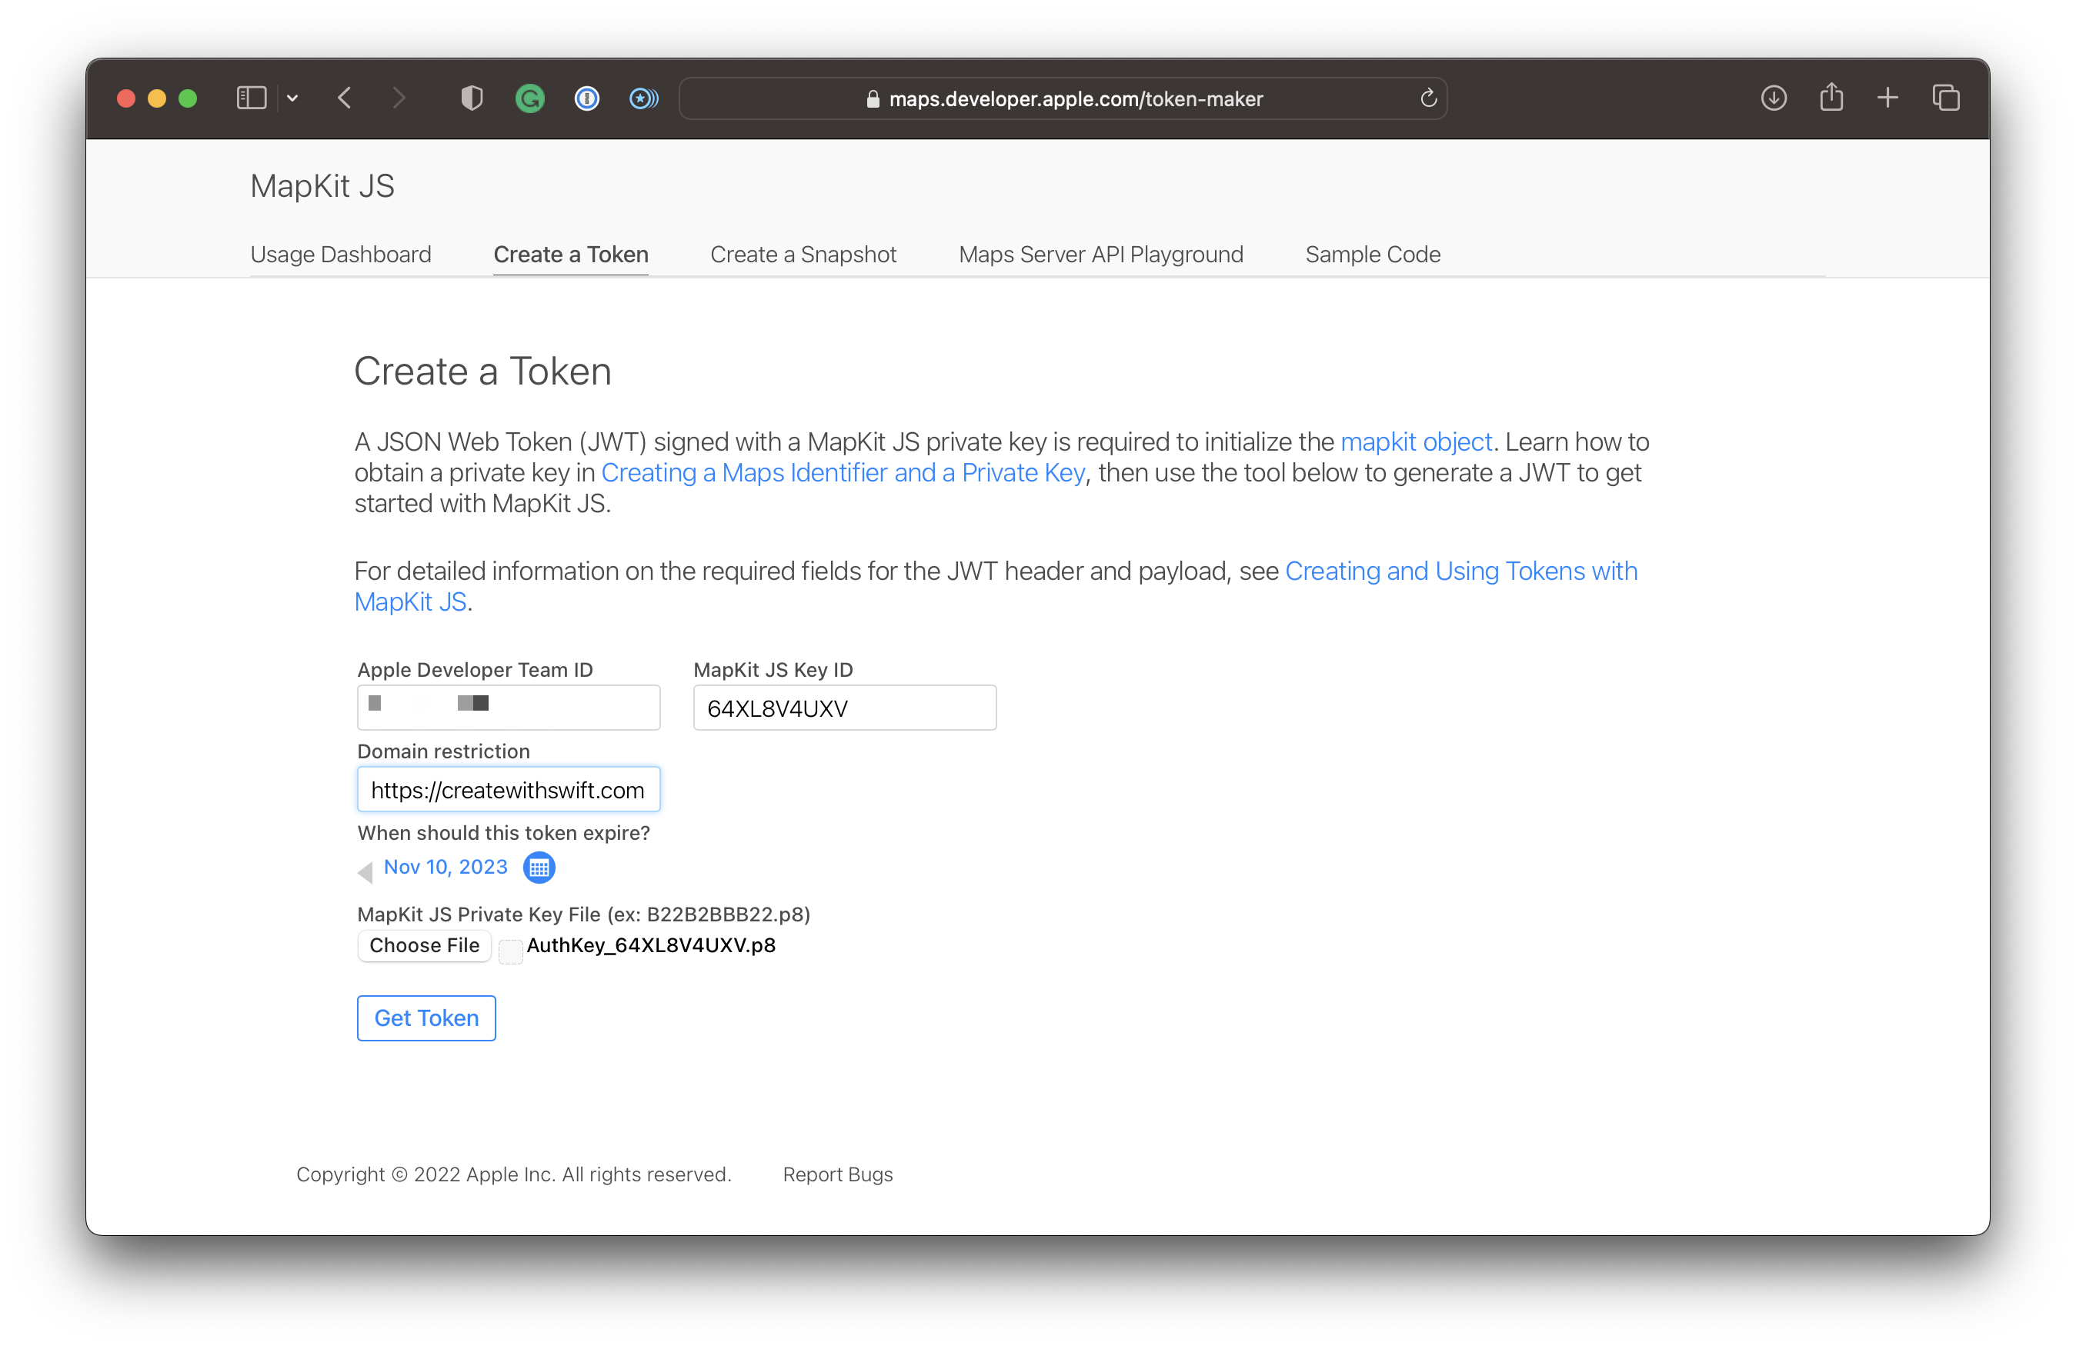Show the tab overview
The image size is (2076, 1349).
pyautogui.click(x=1946, y=98)
